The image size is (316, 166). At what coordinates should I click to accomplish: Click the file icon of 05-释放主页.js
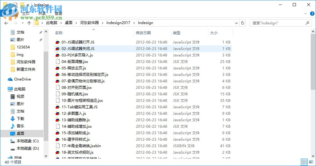coord(58,68)
